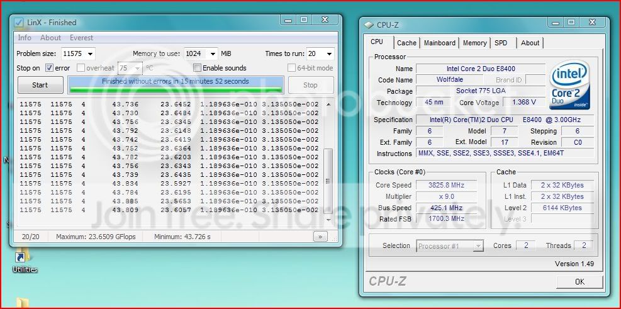Viewport: 621px width, 309px height.
Task: Open the Info menu in LinX
Action: pyautogui.click(x=25, y=38)
